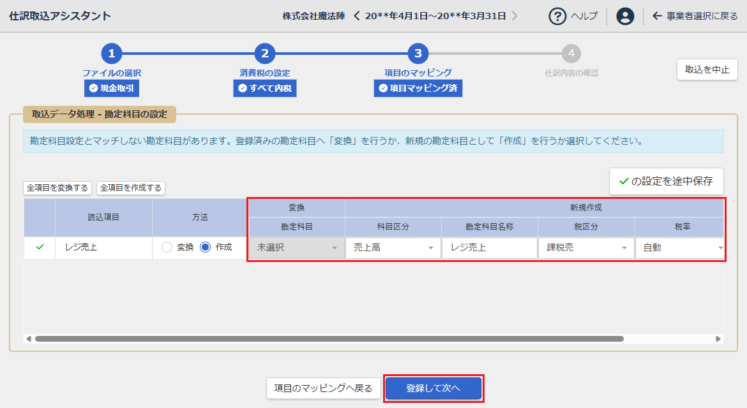
Task: Click the green checkmark in レジ売上 row
Action: coord(40,247)
